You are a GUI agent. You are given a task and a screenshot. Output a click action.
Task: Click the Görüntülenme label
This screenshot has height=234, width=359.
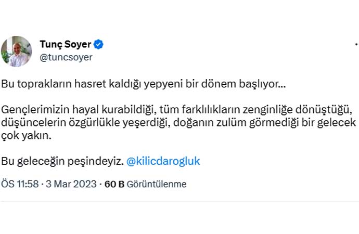pyautogui.click(x=156, y=184)
